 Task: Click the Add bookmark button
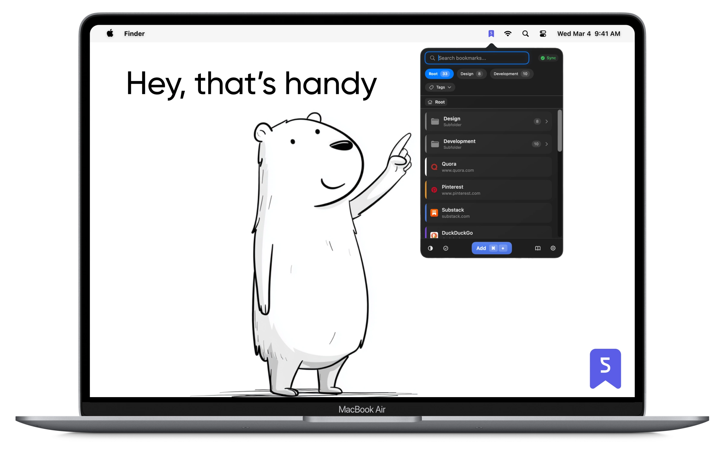pos(491,248)
